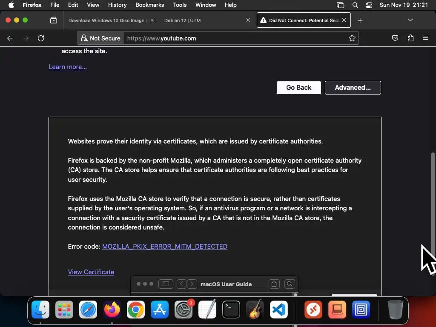Click the Stage Manager windows icon in menu bar

[340, 5]
